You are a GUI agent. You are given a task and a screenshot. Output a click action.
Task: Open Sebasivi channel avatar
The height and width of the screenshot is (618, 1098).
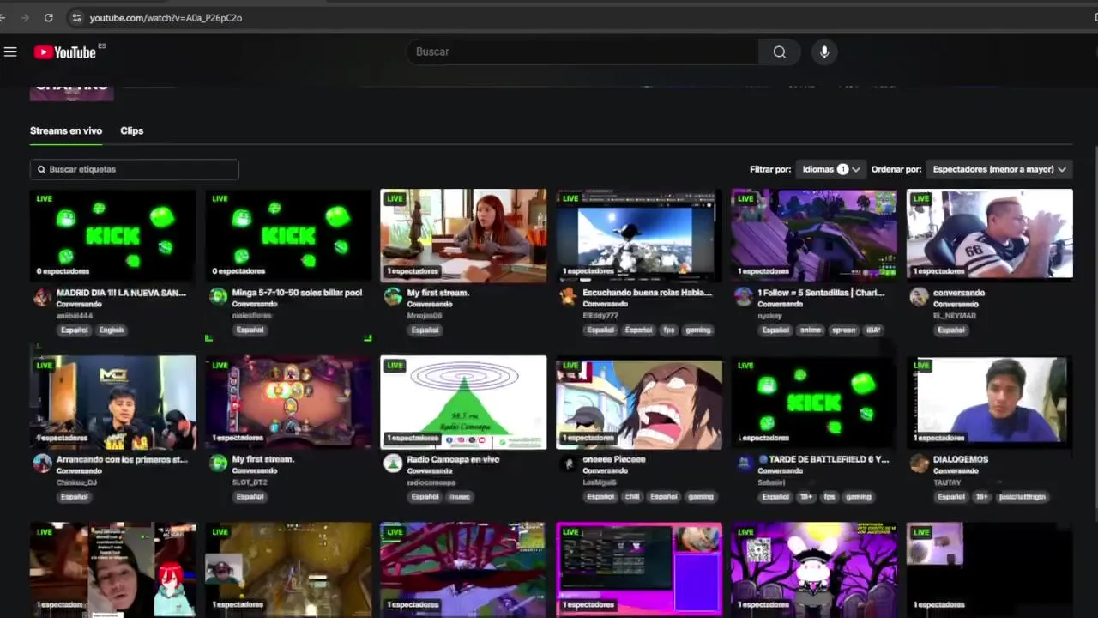pos(744,463)
